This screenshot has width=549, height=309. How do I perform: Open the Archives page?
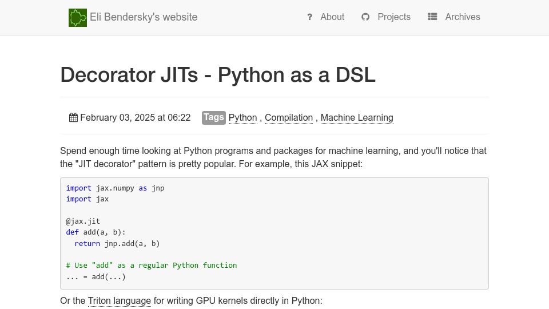(463, 17)
